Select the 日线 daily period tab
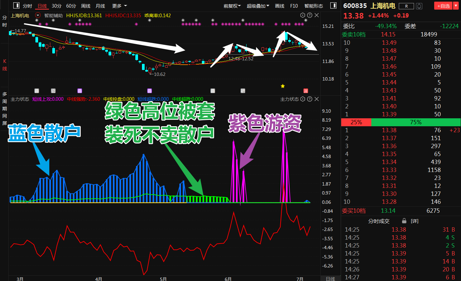The width and height of the screenshot is (461, 281). [42, 6]
